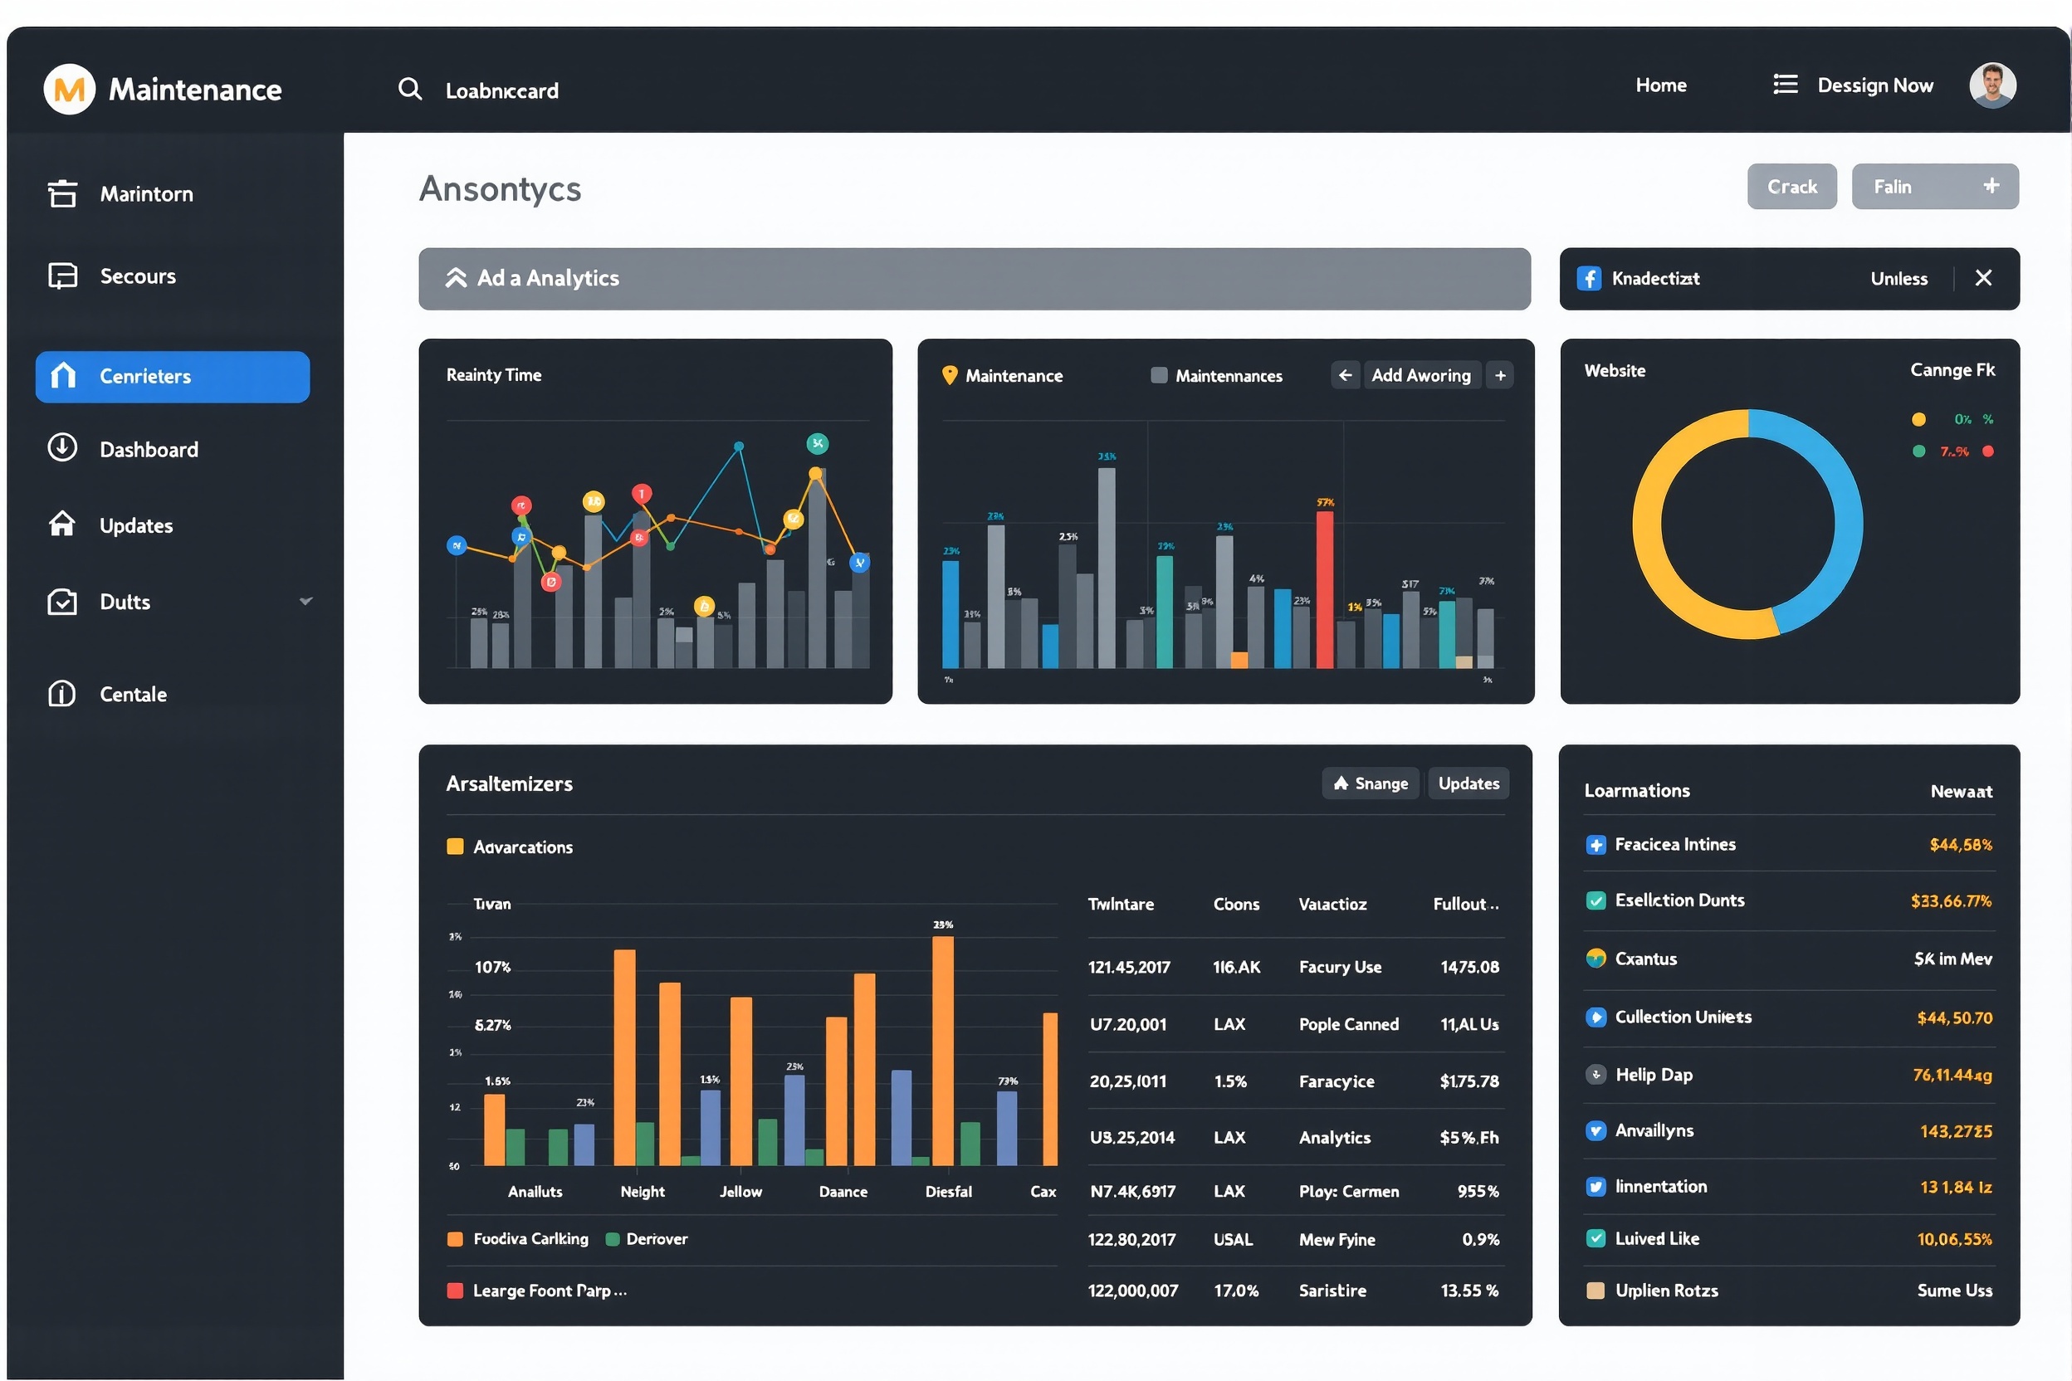Screen dimensions: 2072x1381
Task: Toggle the Luived Like checkbox
Action: pos(1596,1238)
